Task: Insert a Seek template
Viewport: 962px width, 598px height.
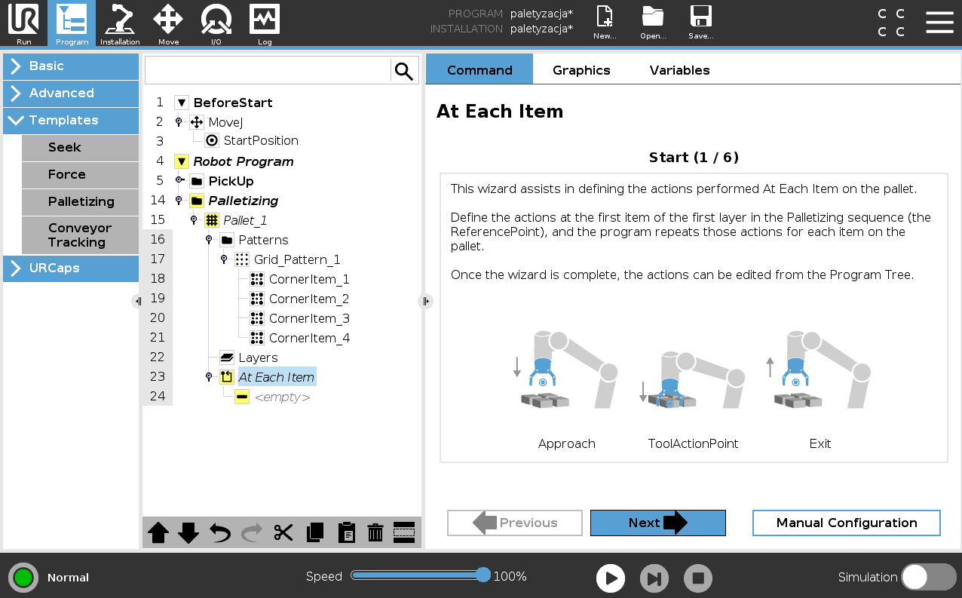Action: tap(80, 148)
